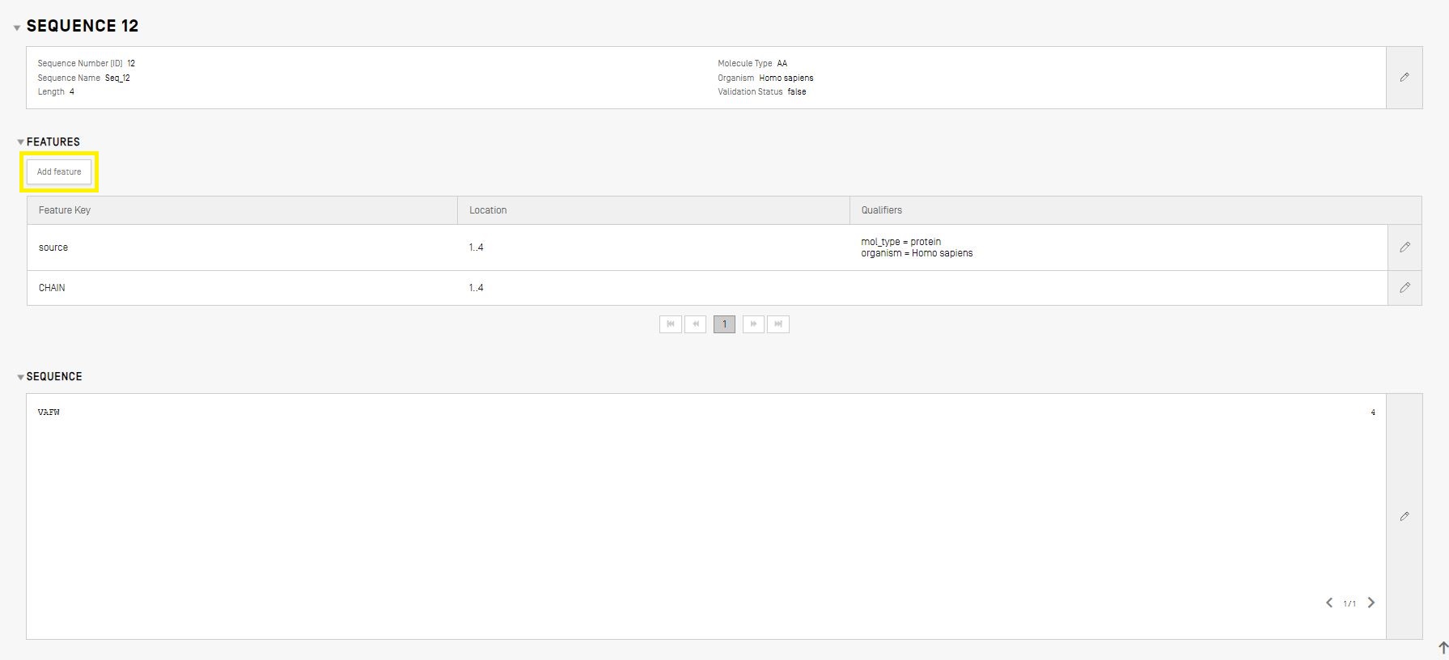The height and width of the screenshot is (660, 1449).
Task: Click the Location column header
Action: pos(488,210)
